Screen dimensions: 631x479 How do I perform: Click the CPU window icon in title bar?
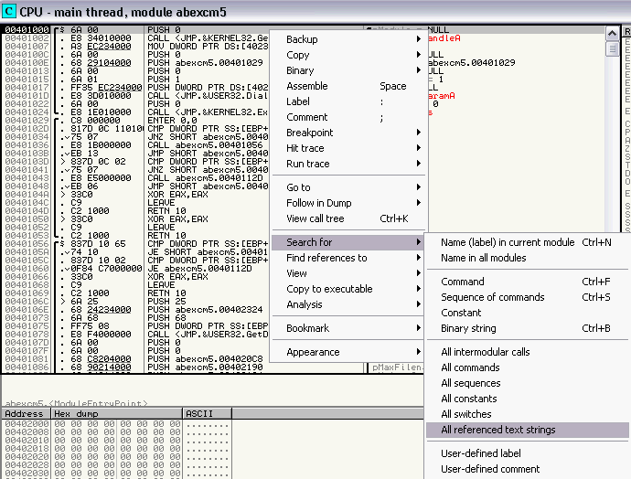pos(9,10)
